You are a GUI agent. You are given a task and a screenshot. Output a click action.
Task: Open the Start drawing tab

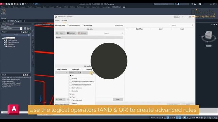pos(4,21)
